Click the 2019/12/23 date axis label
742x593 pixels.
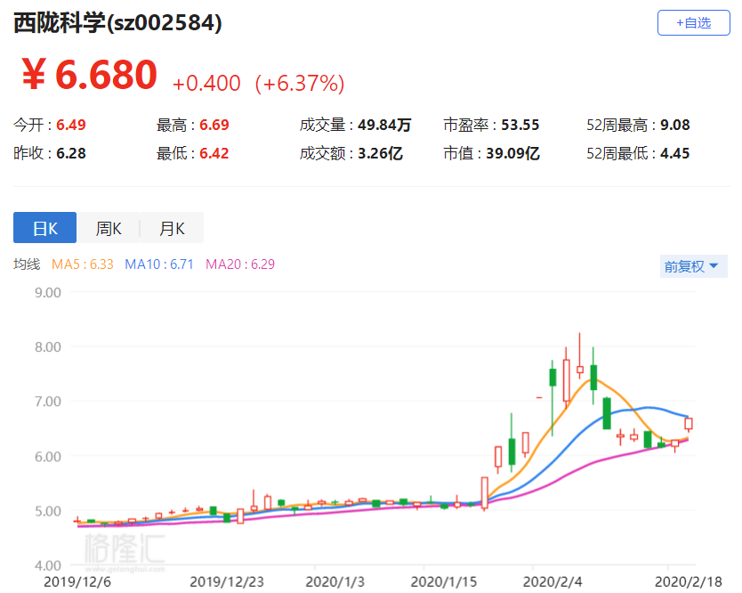coord(227,581)
